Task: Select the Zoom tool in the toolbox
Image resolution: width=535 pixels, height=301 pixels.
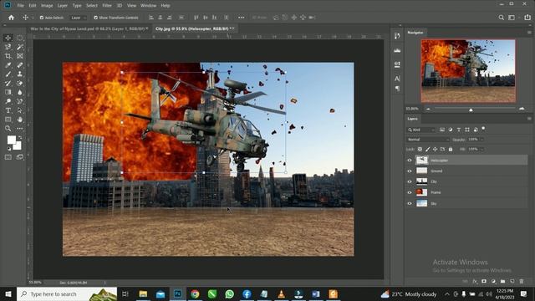Action: point(8,129)
